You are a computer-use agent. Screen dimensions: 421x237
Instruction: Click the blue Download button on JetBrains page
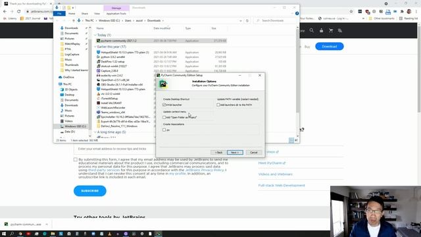[x=329, y=46]
